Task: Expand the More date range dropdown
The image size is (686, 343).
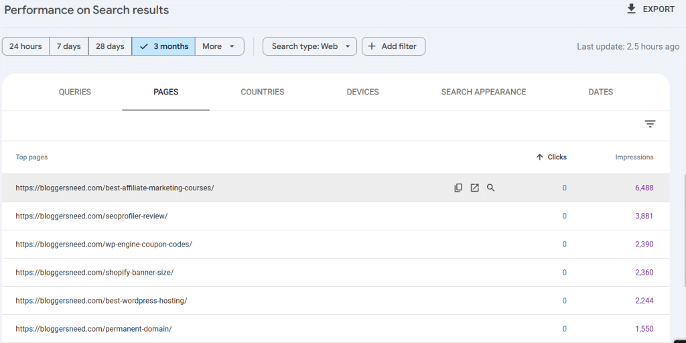Action: [x=219, y=46]
